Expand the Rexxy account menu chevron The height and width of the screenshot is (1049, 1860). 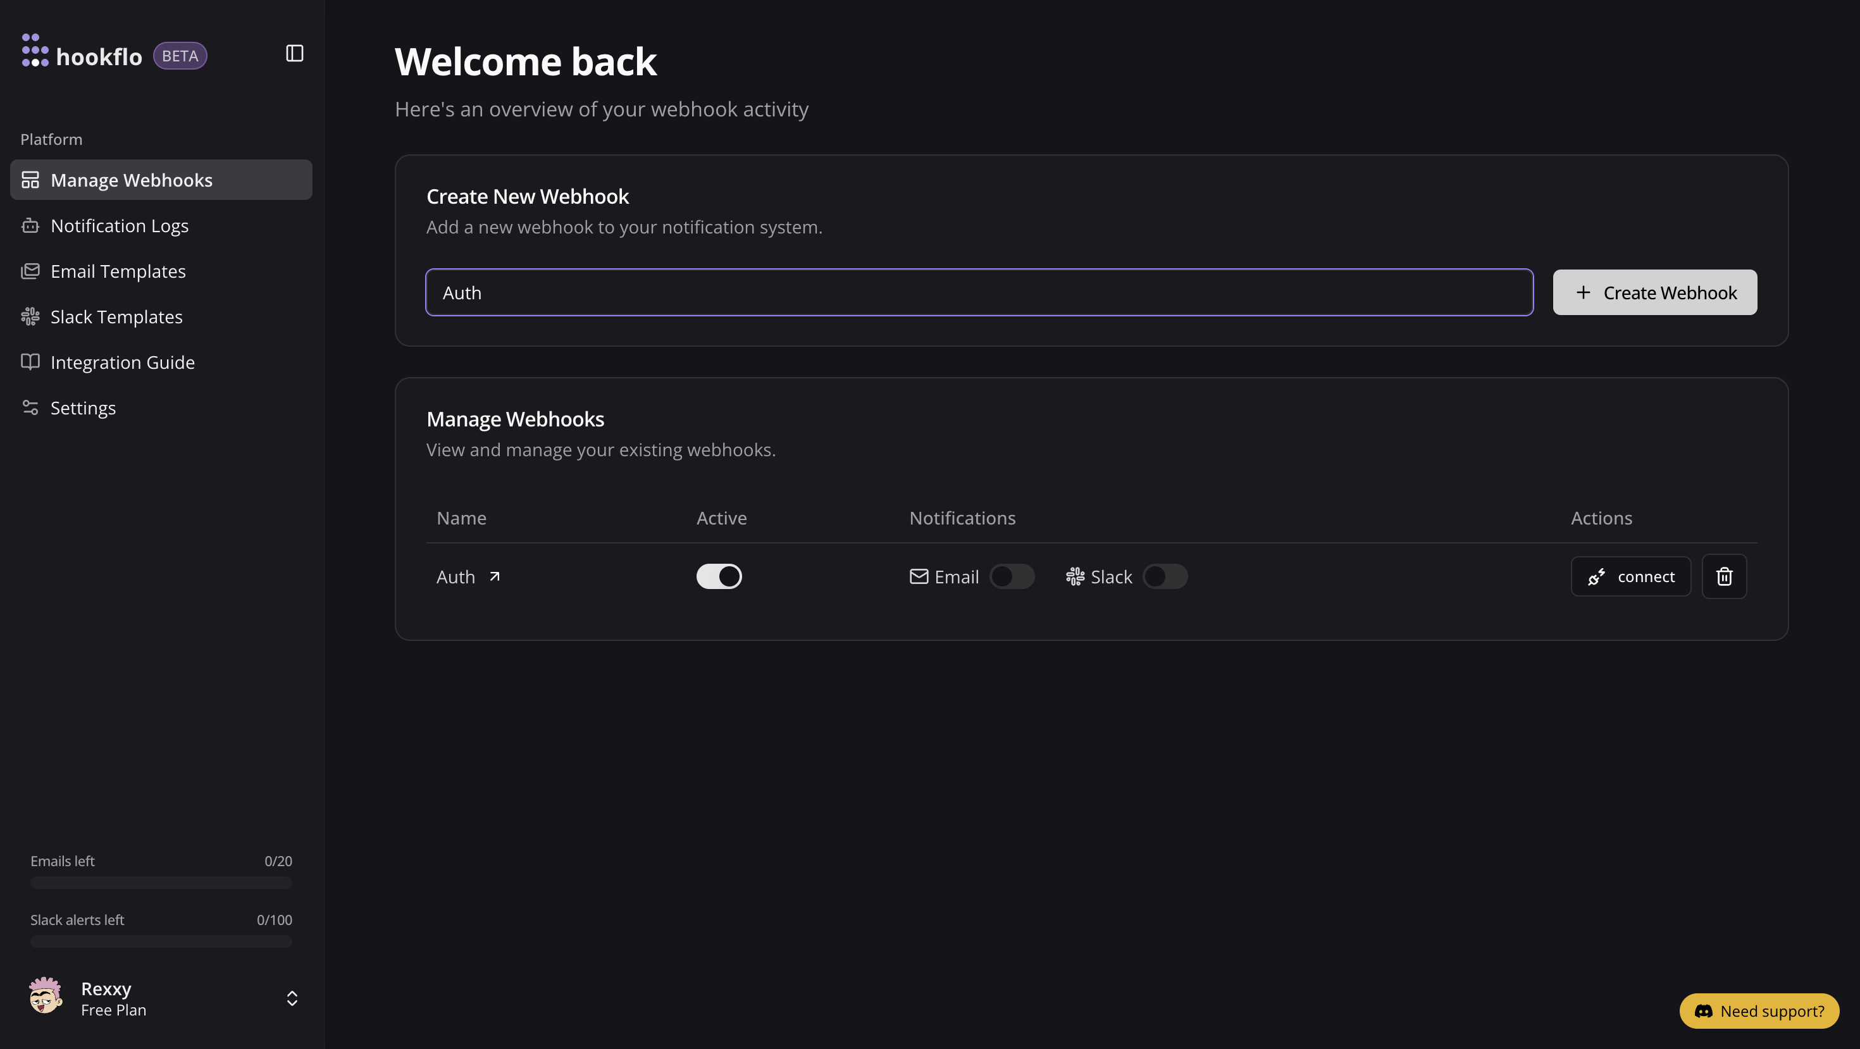pos(292,998)
